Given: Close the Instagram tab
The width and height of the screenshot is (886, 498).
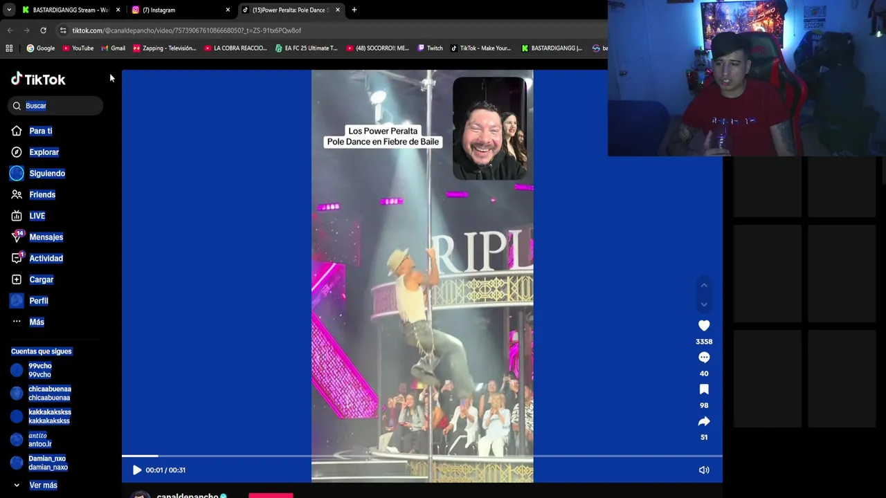Looking at the screenshot, I should [x=228, y=10].
